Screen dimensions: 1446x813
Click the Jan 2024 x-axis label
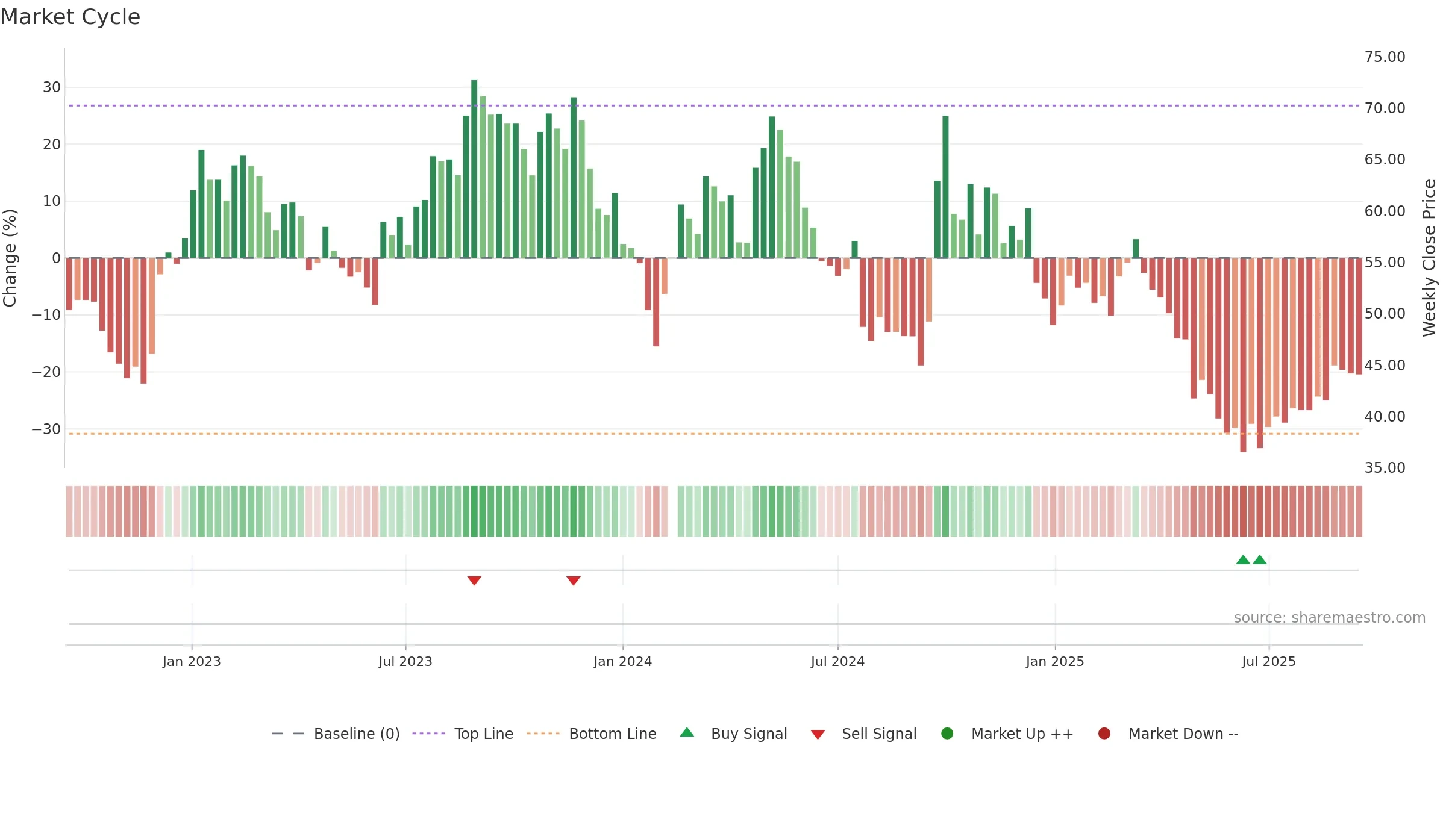coord(623,661)
